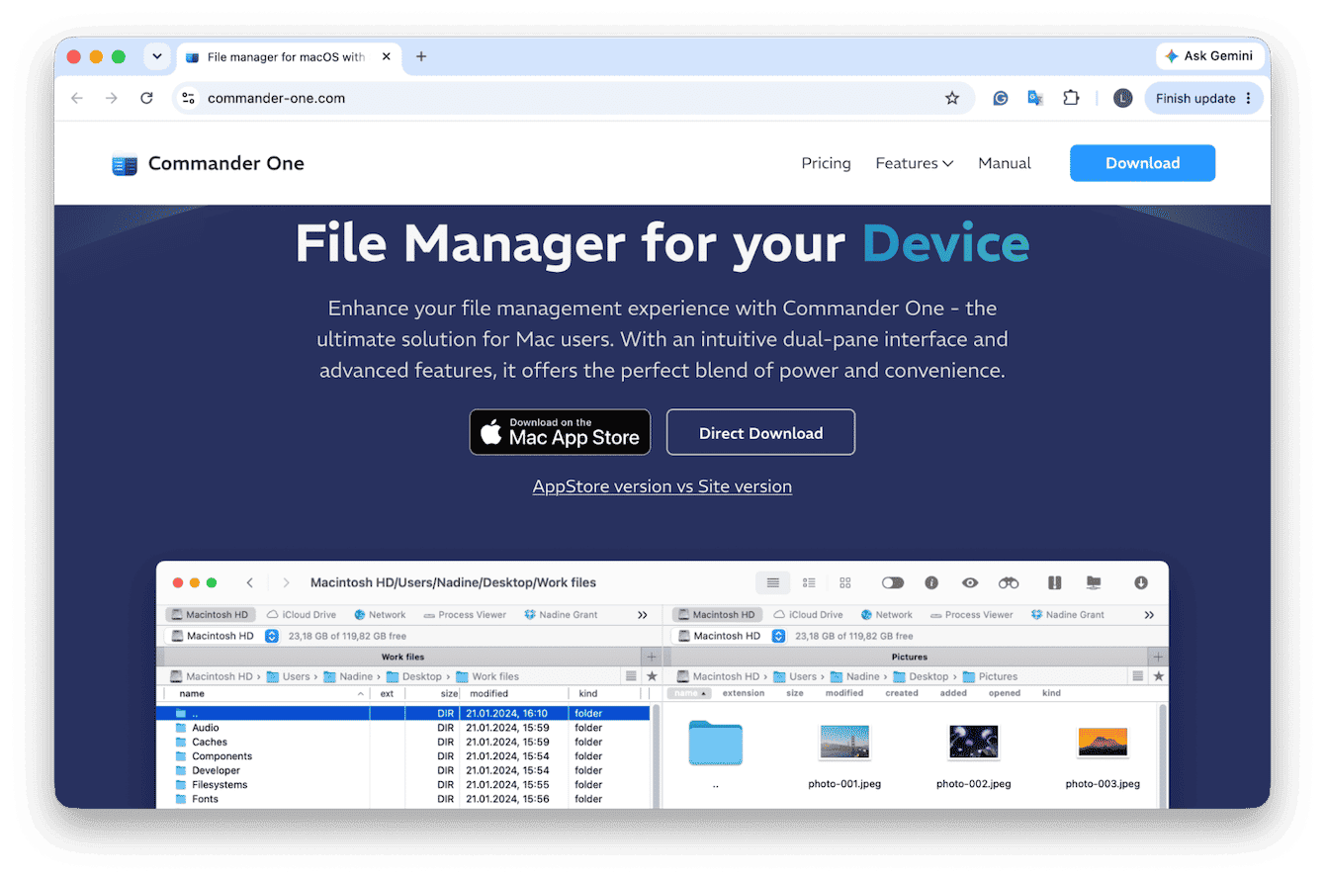1325x881 pixels.
Task: Click the archive compress icon
Action: pos(1055,583)
